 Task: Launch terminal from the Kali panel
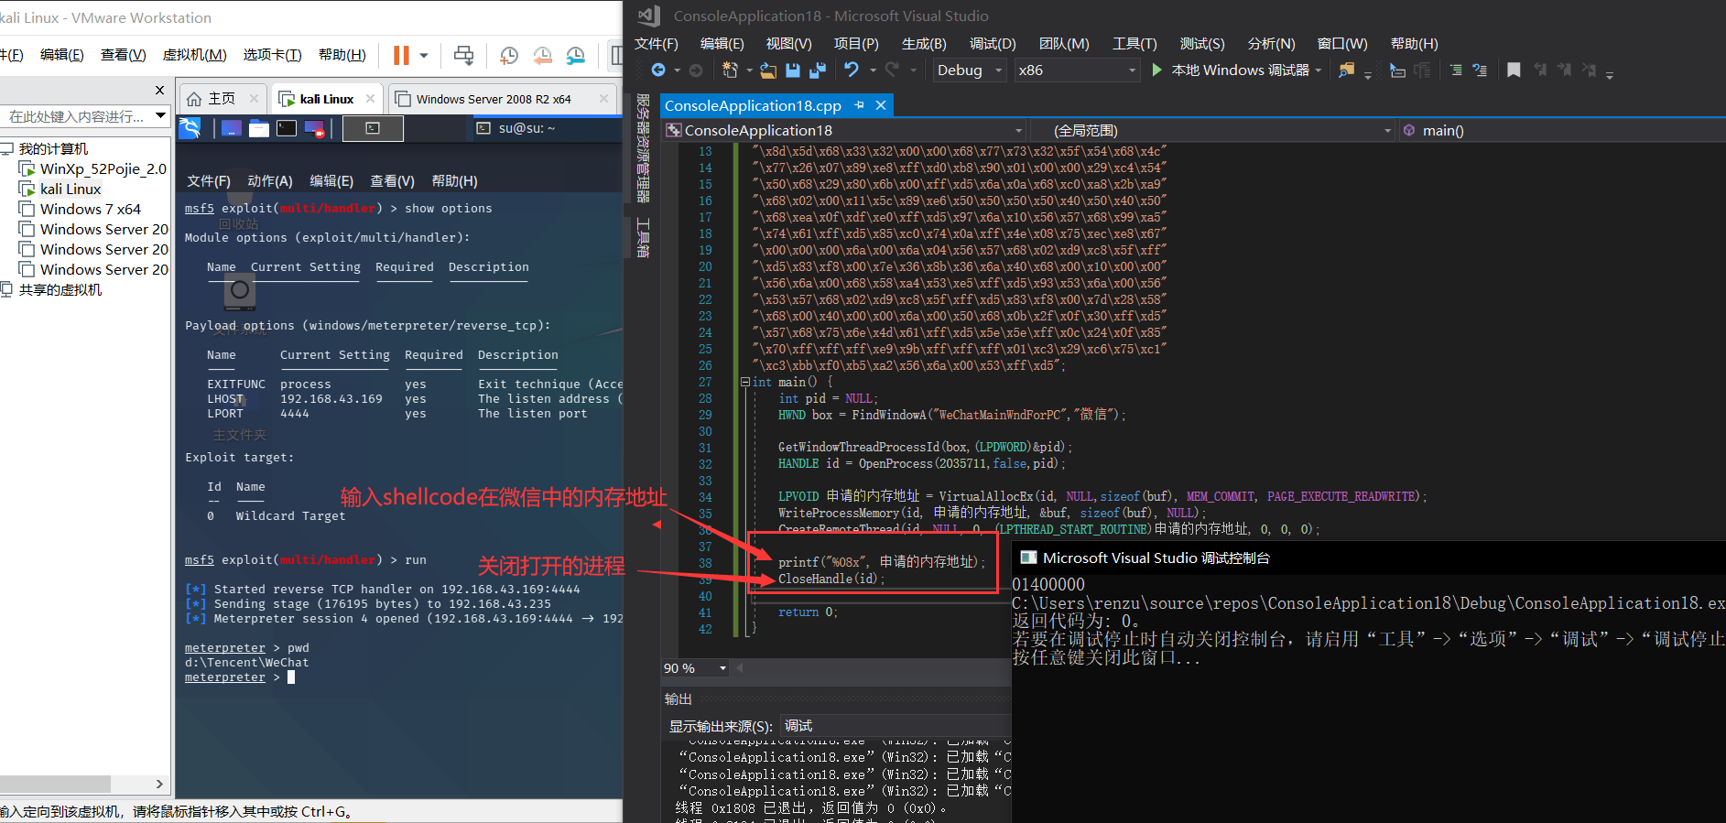click(287, 128)
